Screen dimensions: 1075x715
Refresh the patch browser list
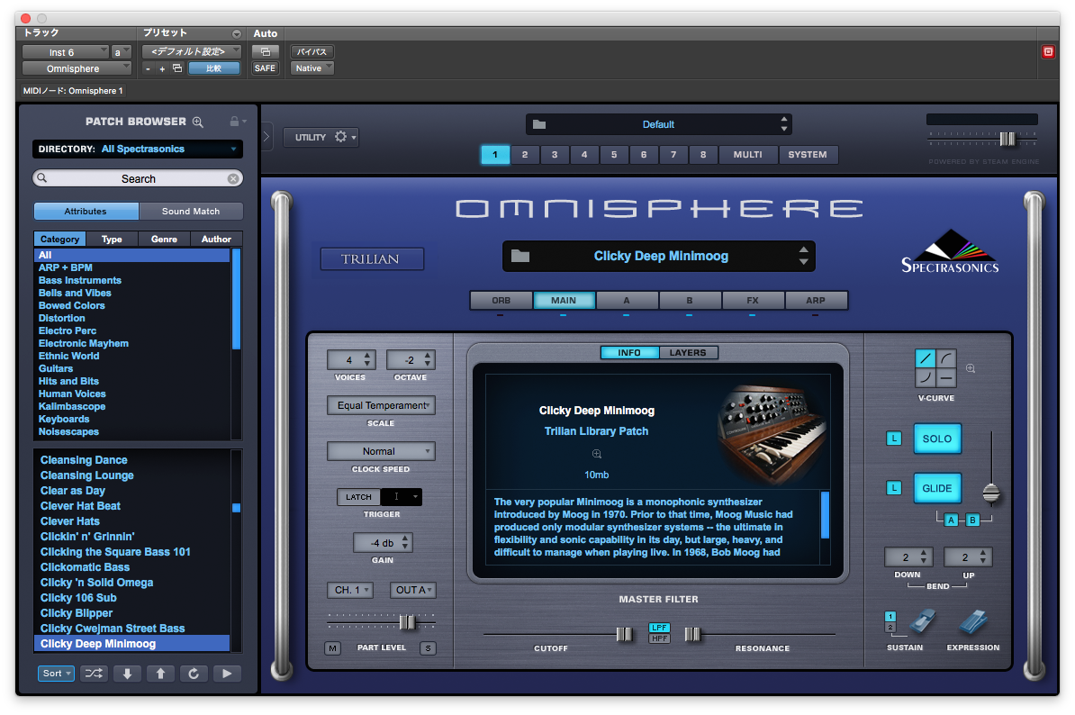pos(194,674)
